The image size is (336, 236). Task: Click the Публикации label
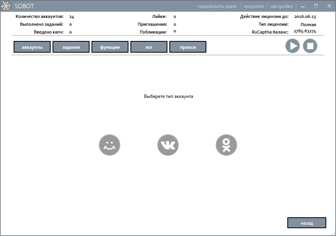click(x=153, y=32)
